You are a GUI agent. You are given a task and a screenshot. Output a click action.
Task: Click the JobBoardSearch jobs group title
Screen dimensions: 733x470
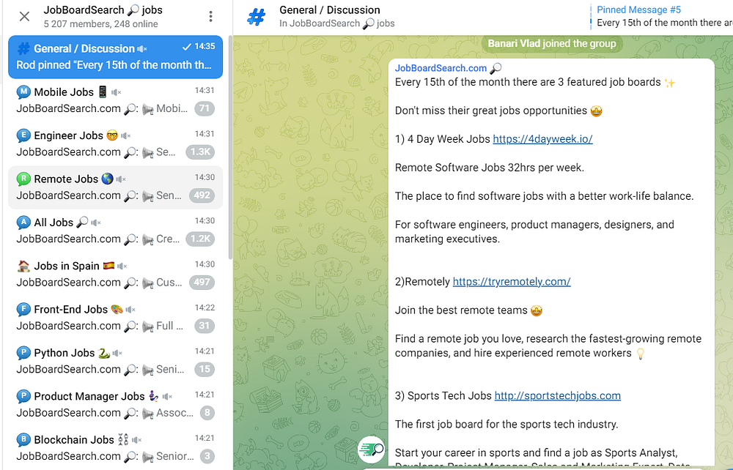coord(103,10)
